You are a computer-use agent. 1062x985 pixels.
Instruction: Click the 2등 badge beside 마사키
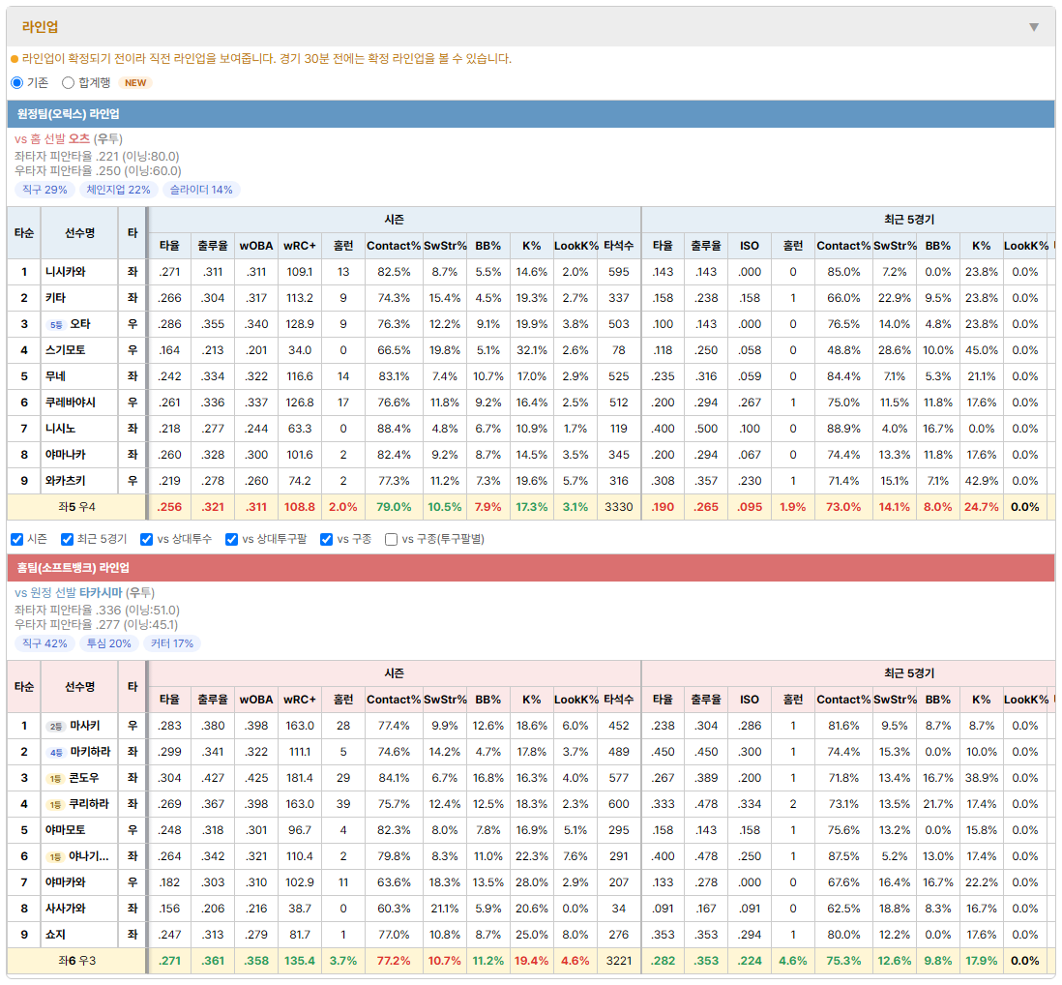56,727
